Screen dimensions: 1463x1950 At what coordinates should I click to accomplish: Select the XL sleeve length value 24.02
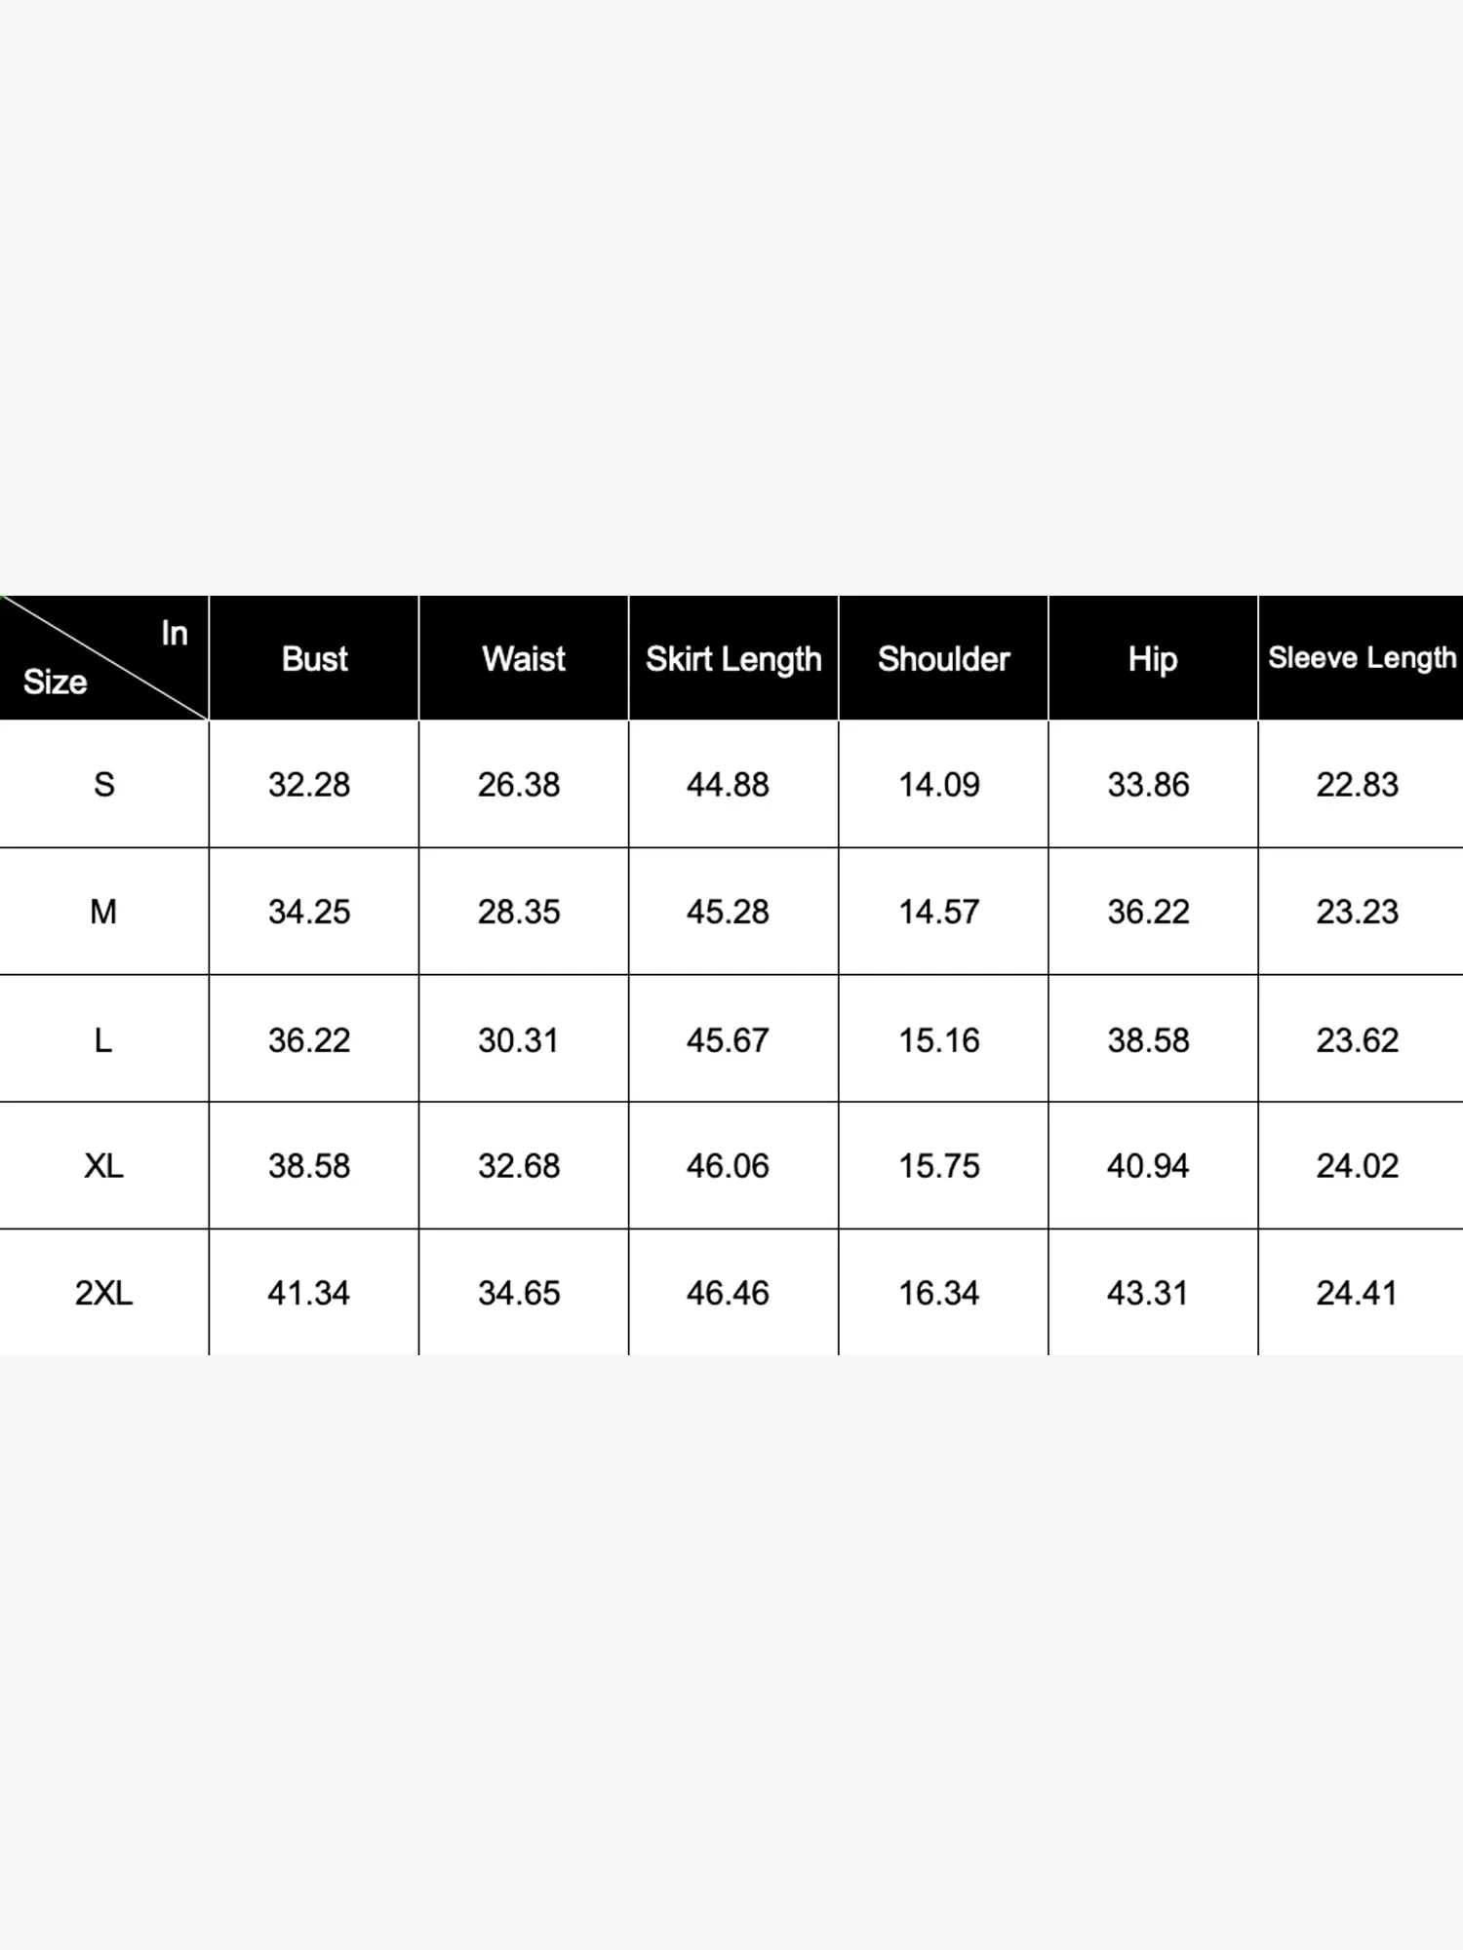pyautogui.click(x=1358, y=1166)
